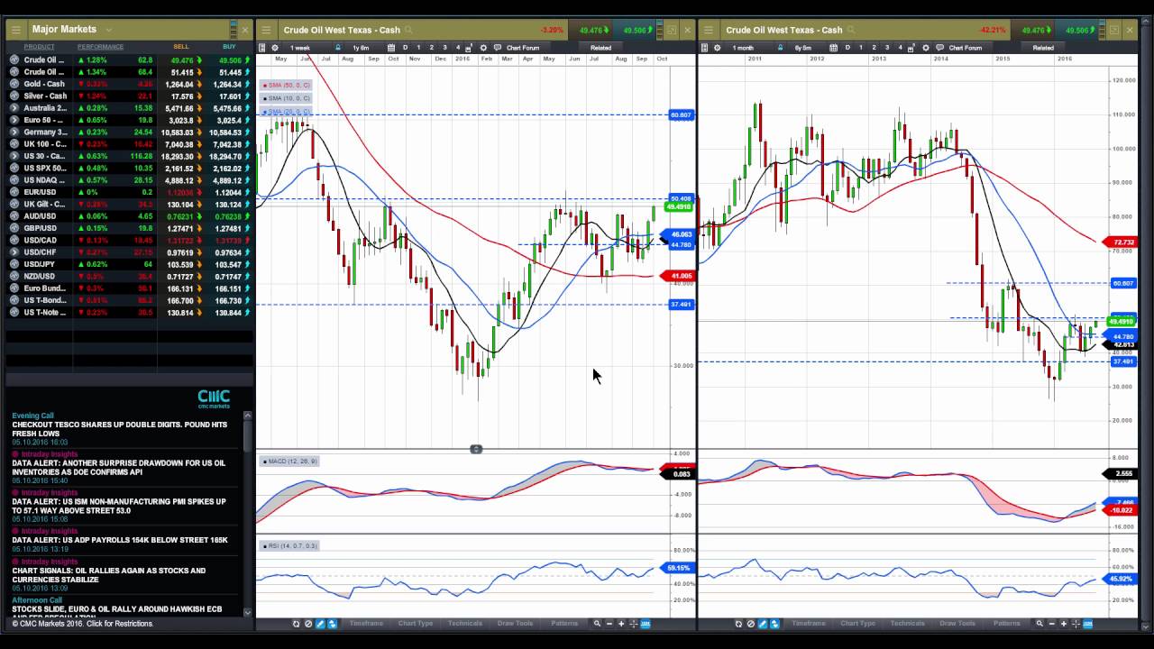Detach the left chart with pop-out icon
The height and width of the screenshot is (649, 1154).
tap(671, 30)
